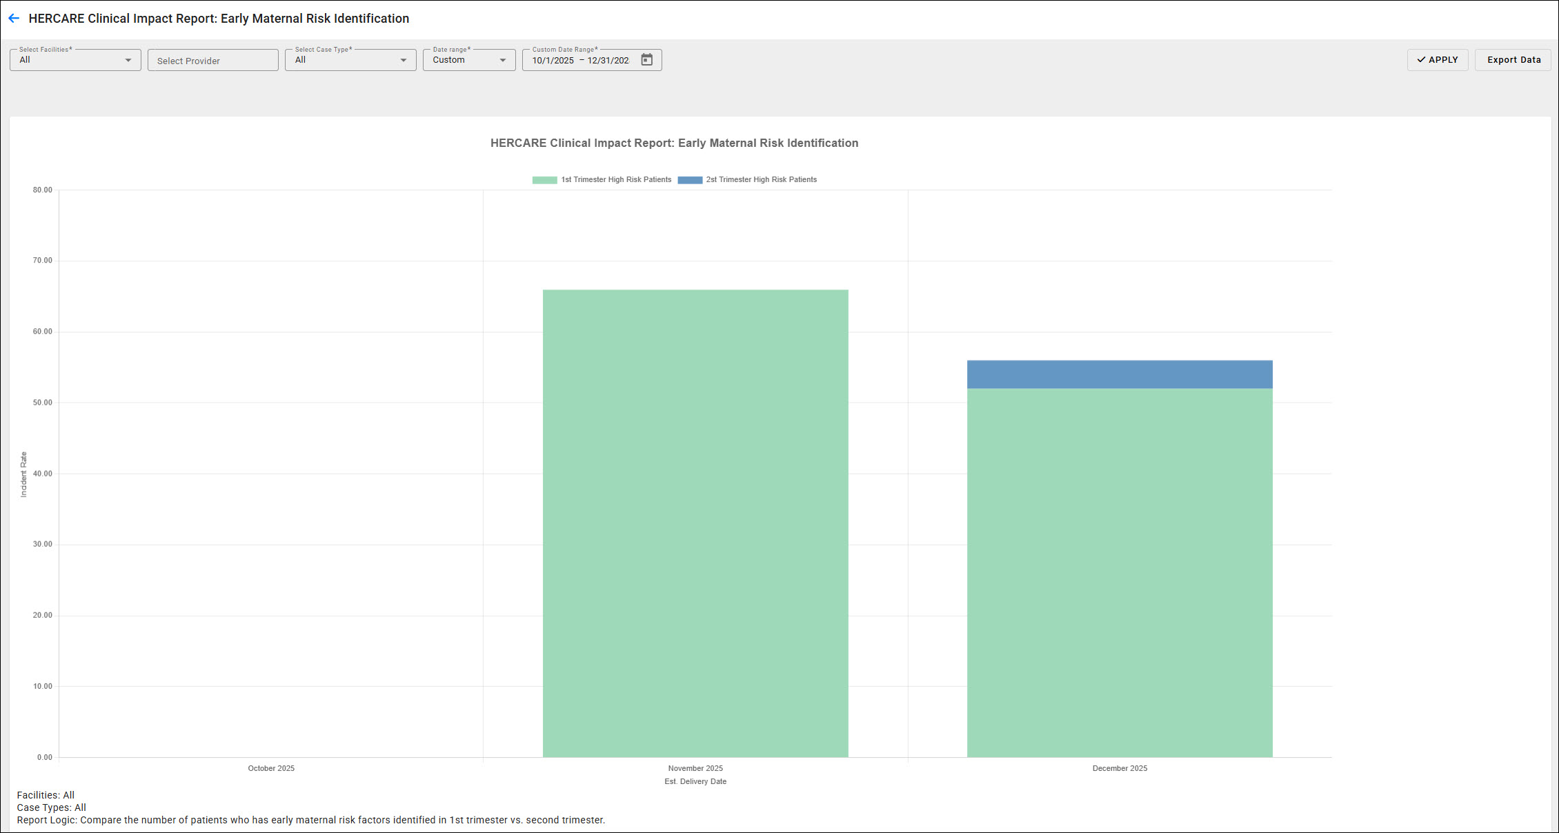The width and height of the screenshot is (1559, 833).
Task: Click the Export Data button
Action: [x=1513, y=60]
